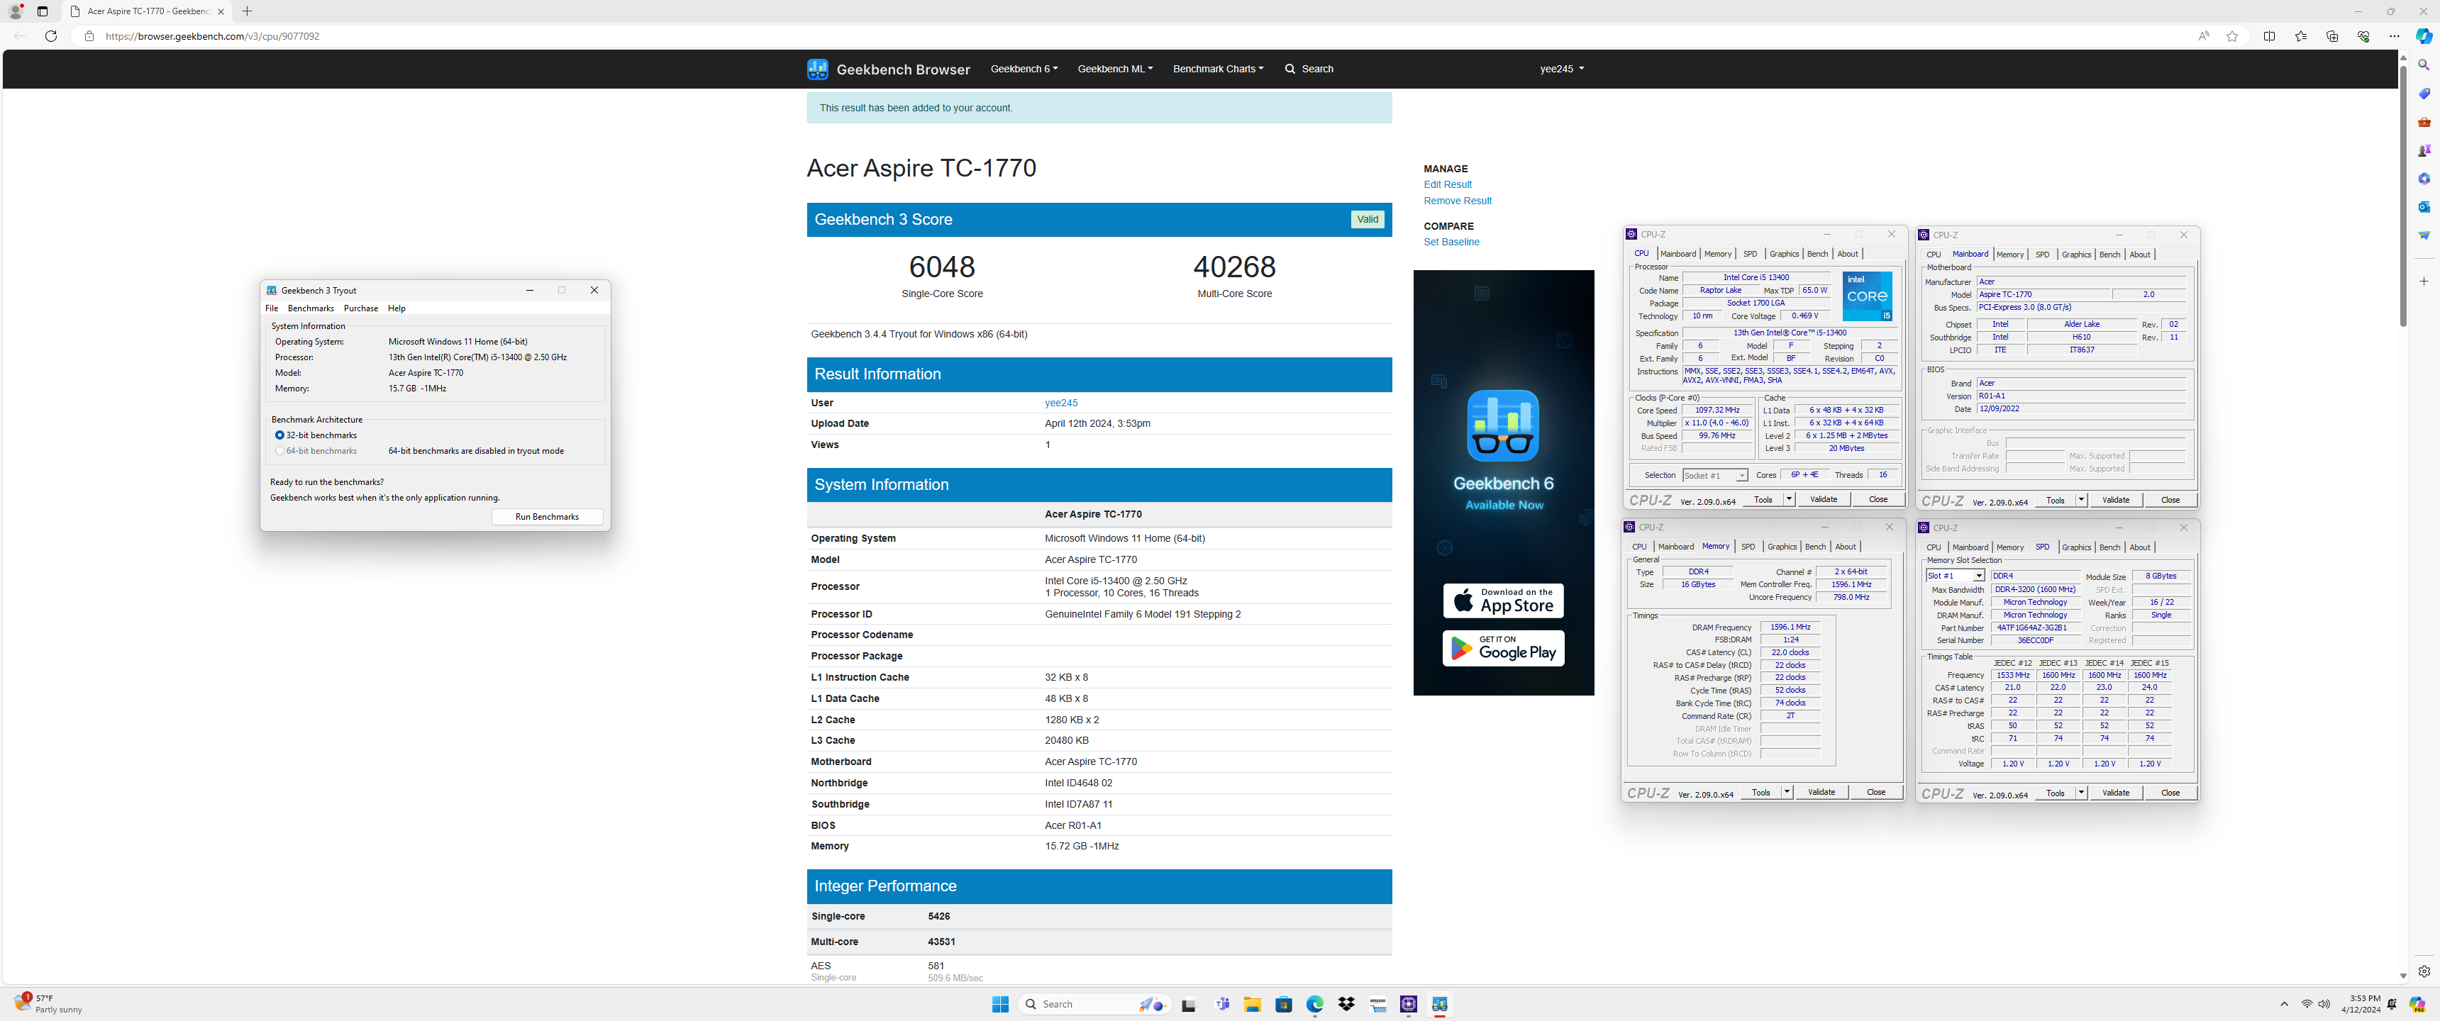The image size is (2440, 1021).
Task: Open Help menu in Geekbench 3 Tryout
Action: tap(397, 308)
